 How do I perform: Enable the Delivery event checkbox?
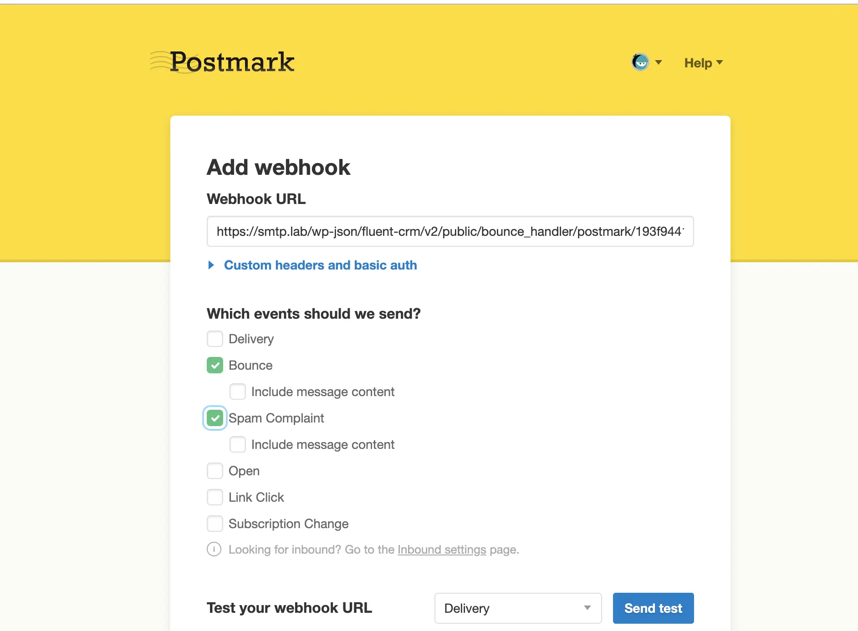215,339
